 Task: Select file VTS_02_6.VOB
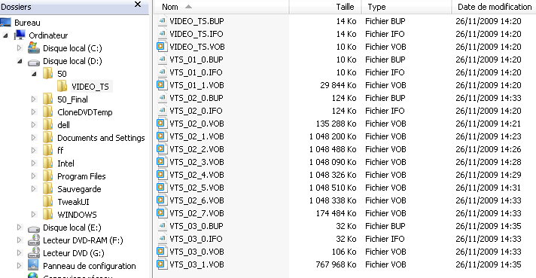point(197,200)
